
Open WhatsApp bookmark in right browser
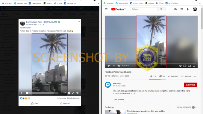[x=108, y=3]
